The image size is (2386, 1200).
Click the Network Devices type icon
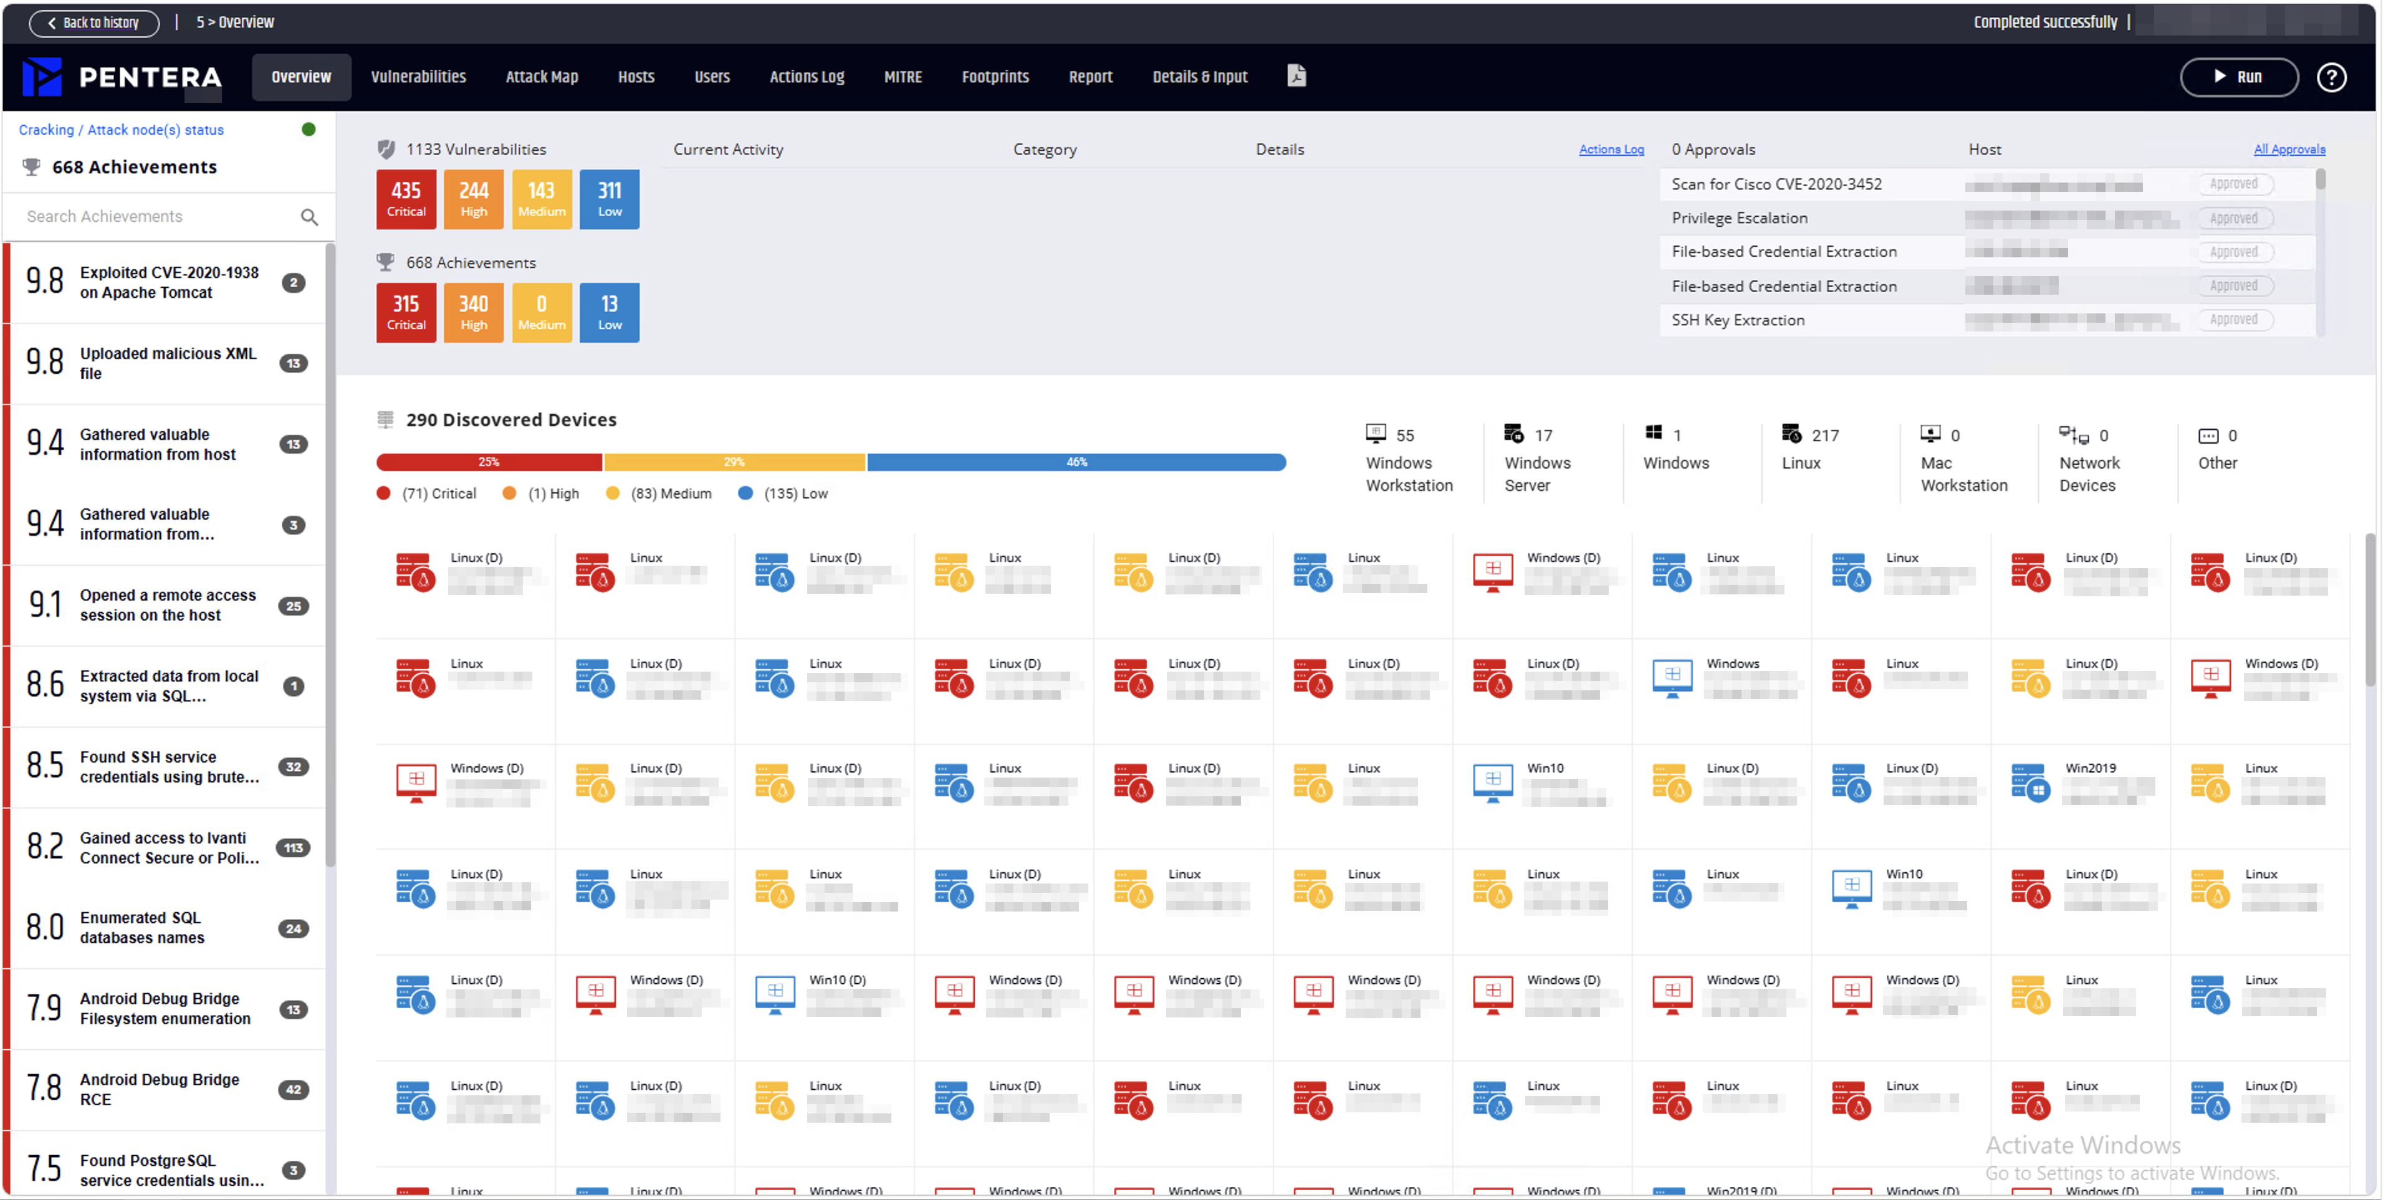coord(2073,434)
